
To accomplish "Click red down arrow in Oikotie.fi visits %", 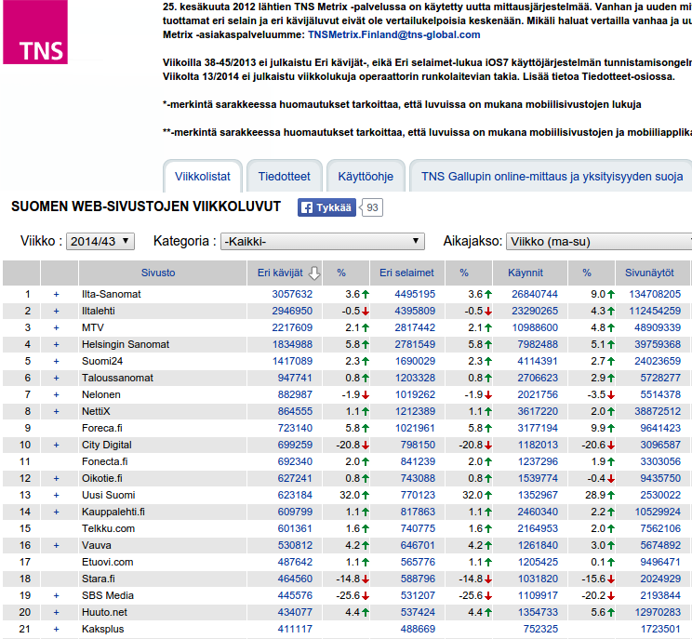I will (611, 479).
